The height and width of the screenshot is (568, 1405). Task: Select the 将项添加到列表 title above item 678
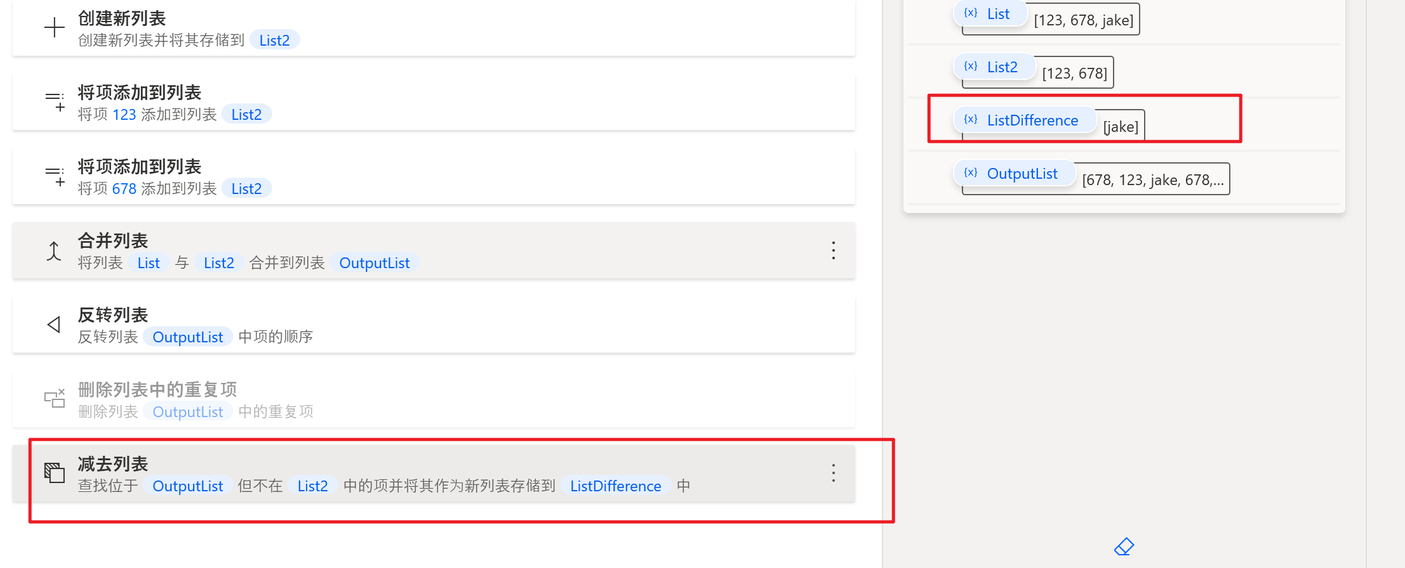(x=140, y=167)
